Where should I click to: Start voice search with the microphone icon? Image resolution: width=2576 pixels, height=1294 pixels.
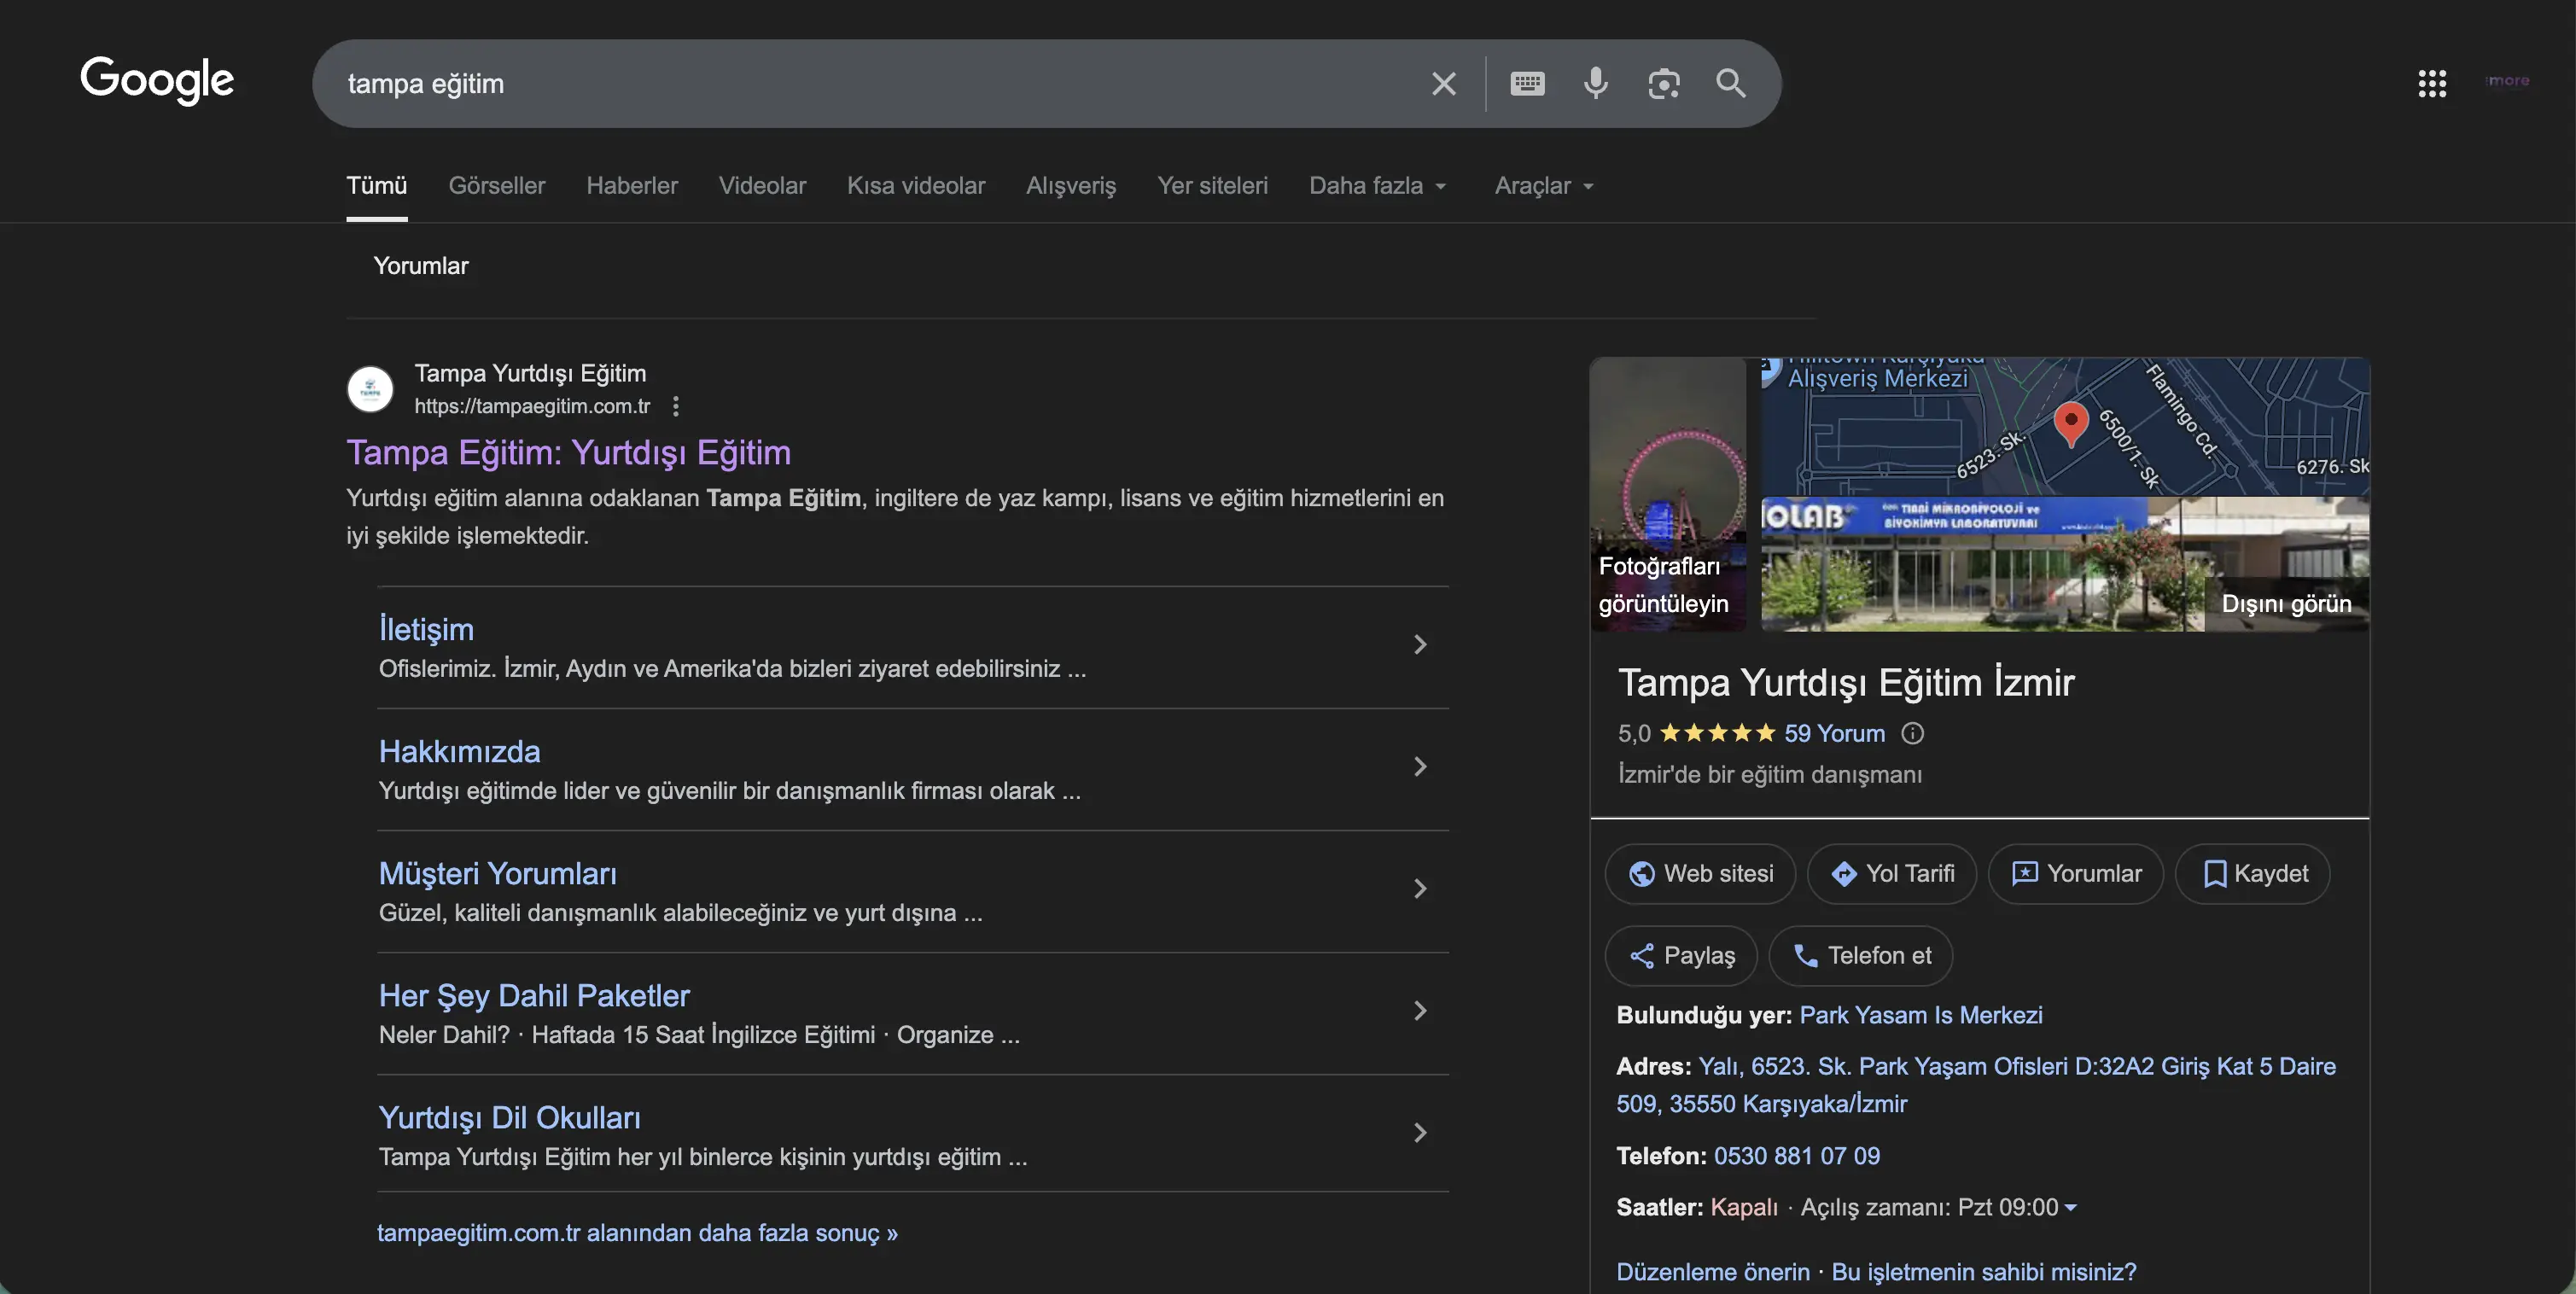pos(1595,83)
